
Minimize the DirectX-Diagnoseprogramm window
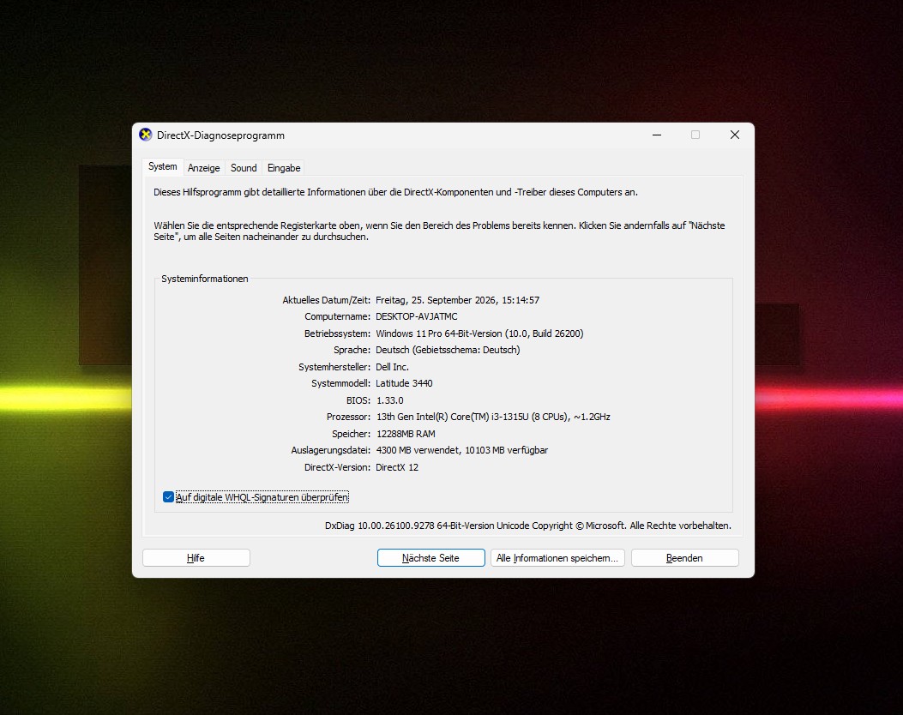[657, 135]
